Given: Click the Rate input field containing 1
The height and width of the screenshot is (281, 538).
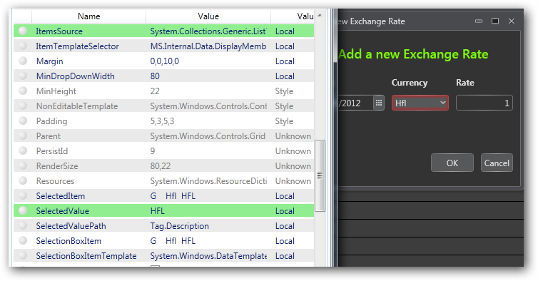Looking at the screenshot, I should tap(484, 103).
